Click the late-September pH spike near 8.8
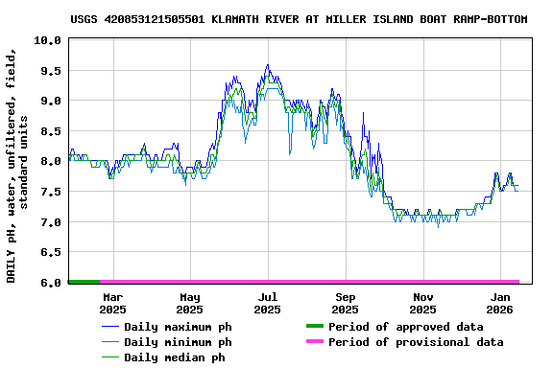The width and height of the screenshot is (553, 368). [x=363, y=113]
